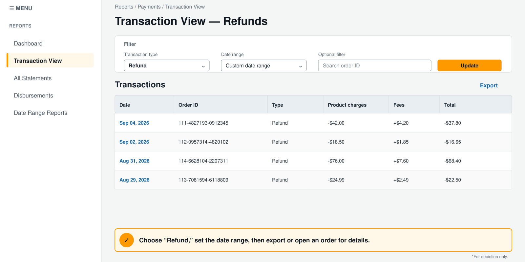Select order ID 112-0957314-4820102
Image resolution: width=525 pixels, height=262 pixels.
coord(203,142)
